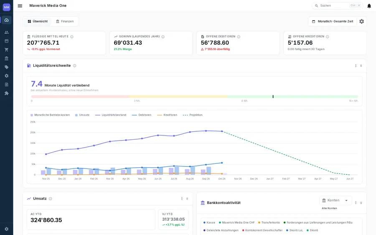
Task: Open the storefront sidebar icon
Action: 6,41
